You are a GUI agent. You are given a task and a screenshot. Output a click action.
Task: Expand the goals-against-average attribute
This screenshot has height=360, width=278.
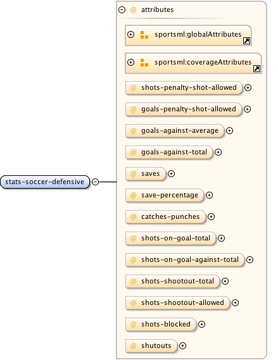click(x=229, y=130)
